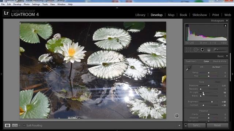Switch to the Library module
The image size is (234, 131).
point(140,15)
